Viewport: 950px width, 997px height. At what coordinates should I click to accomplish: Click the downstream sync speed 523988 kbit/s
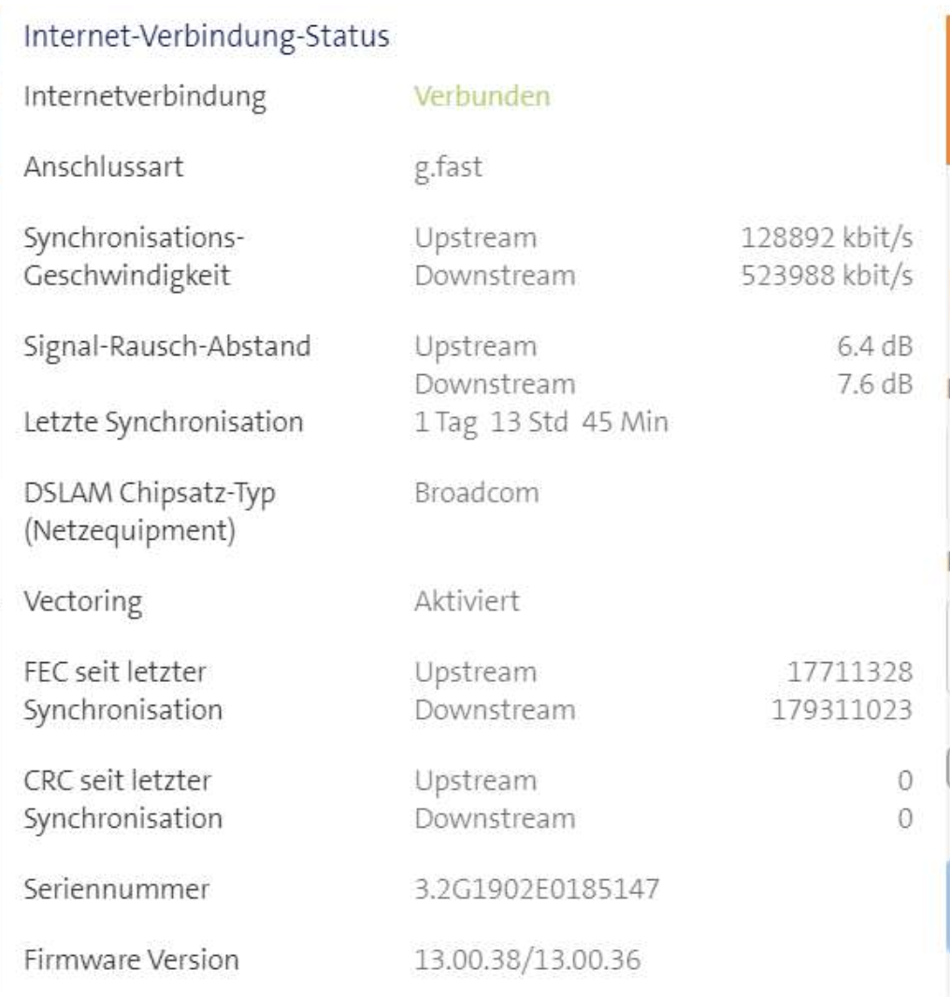(x=826, y=276)
